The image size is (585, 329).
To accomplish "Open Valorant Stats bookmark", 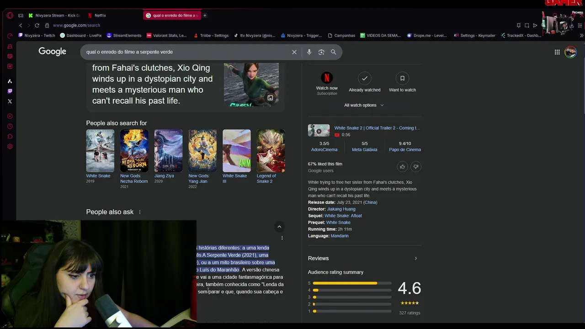I will [167, 36].
